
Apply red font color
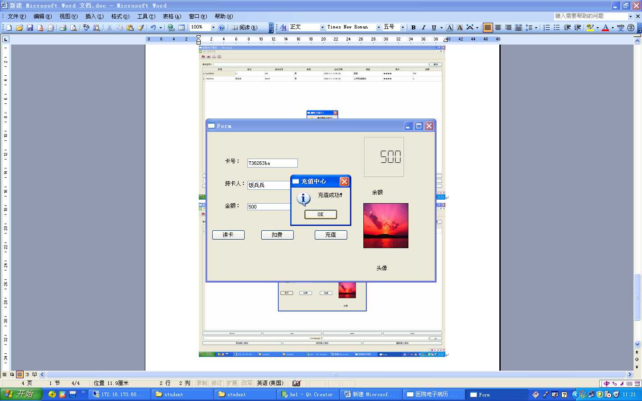[605, 28]
